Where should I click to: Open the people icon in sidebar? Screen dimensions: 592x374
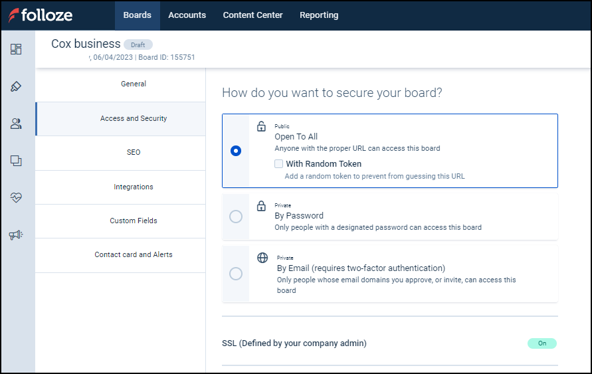[16, 124]
